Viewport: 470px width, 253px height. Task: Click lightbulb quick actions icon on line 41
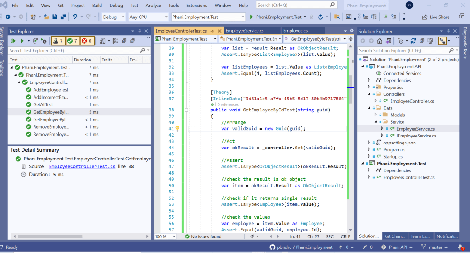[177, 129]
